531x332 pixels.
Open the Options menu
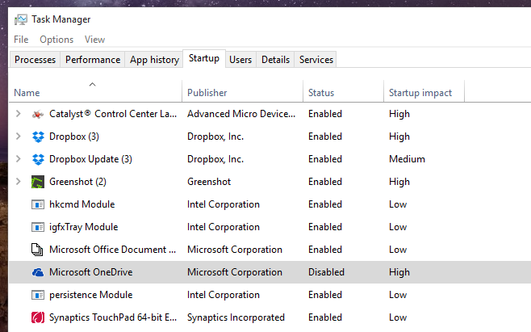56,40
